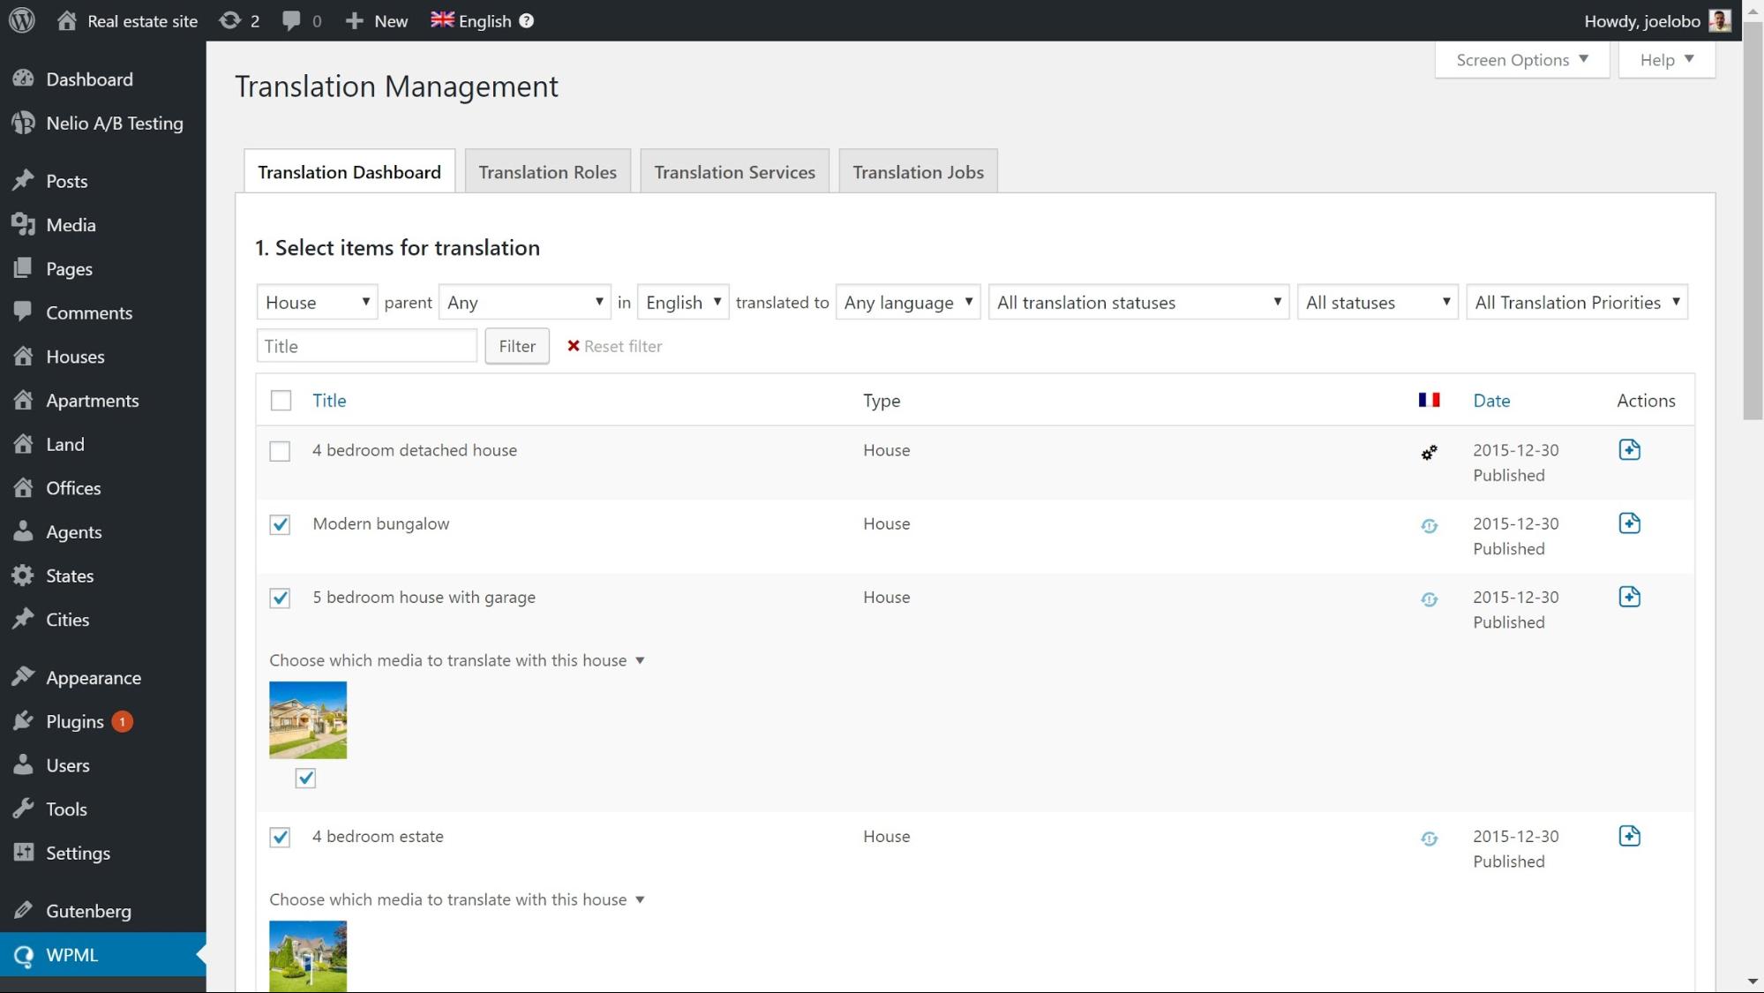Screen dimensions: 1764x993
Task: Click the action icon for 5 bedroom house
Action: point(1629,597)
